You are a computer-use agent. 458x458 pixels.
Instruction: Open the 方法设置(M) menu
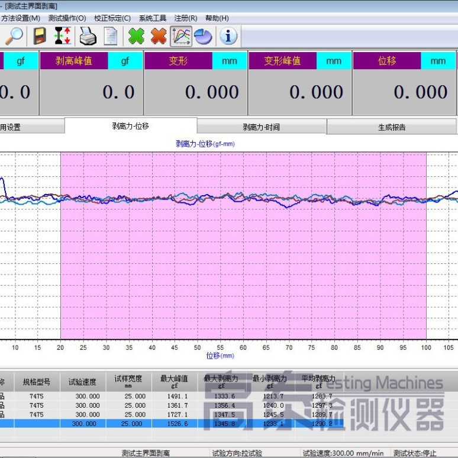[21, 18]
